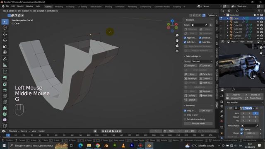Click the Primitive Mode button
The image size is (265, 149).
[198, 123]
